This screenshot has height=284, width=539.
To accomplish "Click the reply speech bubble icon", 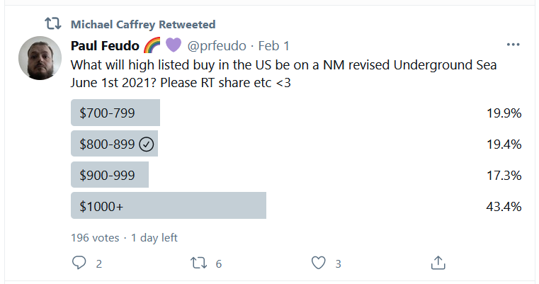I will click(x=79, y=263).
